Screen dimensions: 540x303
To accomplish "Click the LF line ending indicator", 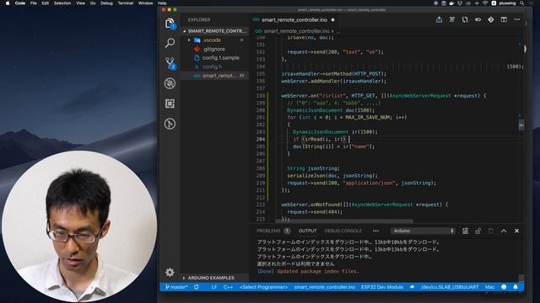I will tap(213, 287).
